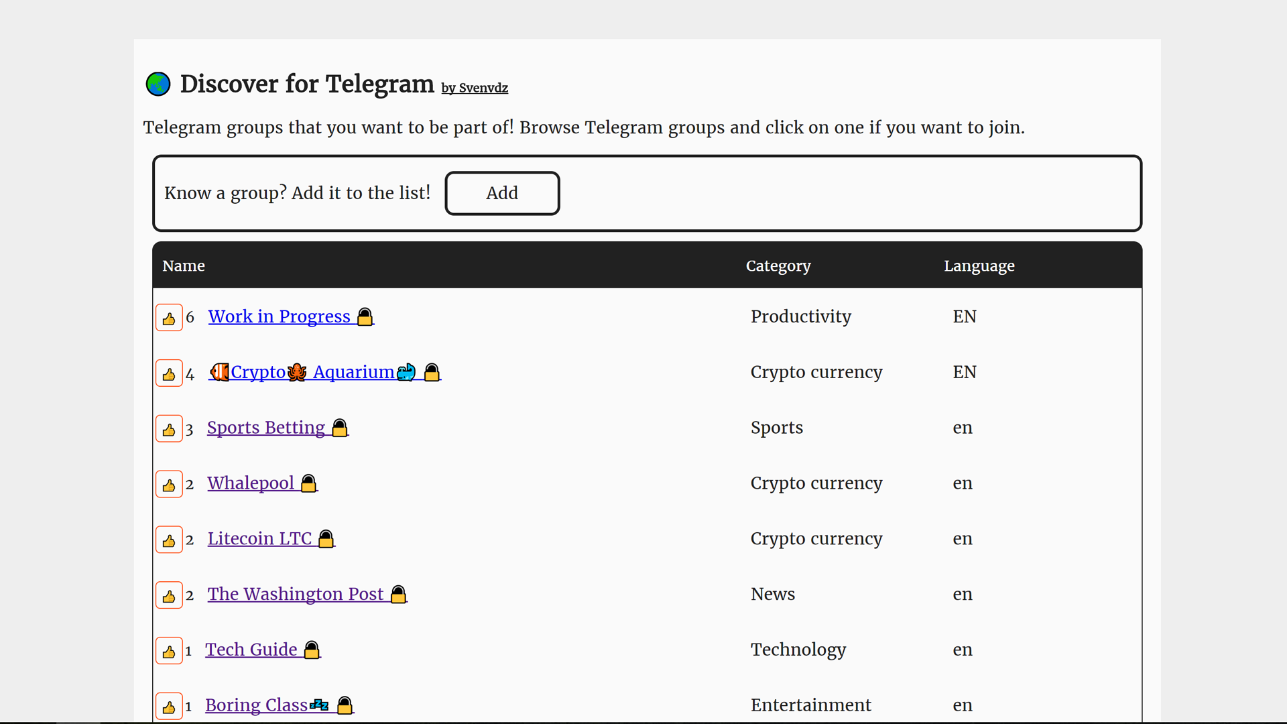Image resolution: width=1287 pixels, height=724 pixels.
Task: Select the Category column header
Action: pyautogui.click(x=778, y=265)
